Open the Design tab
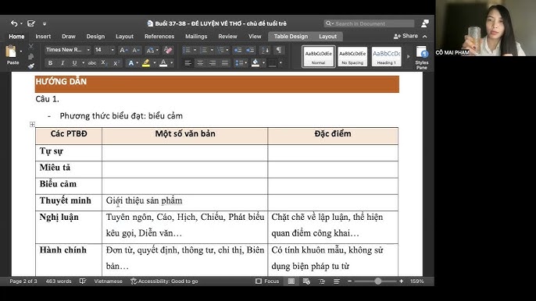The width and height of the screenshot is (536, 301). point(95,36)
